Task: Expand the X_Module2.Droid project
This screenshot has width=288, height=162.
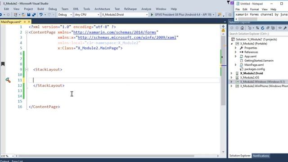Action: click(x=232, y=73)
